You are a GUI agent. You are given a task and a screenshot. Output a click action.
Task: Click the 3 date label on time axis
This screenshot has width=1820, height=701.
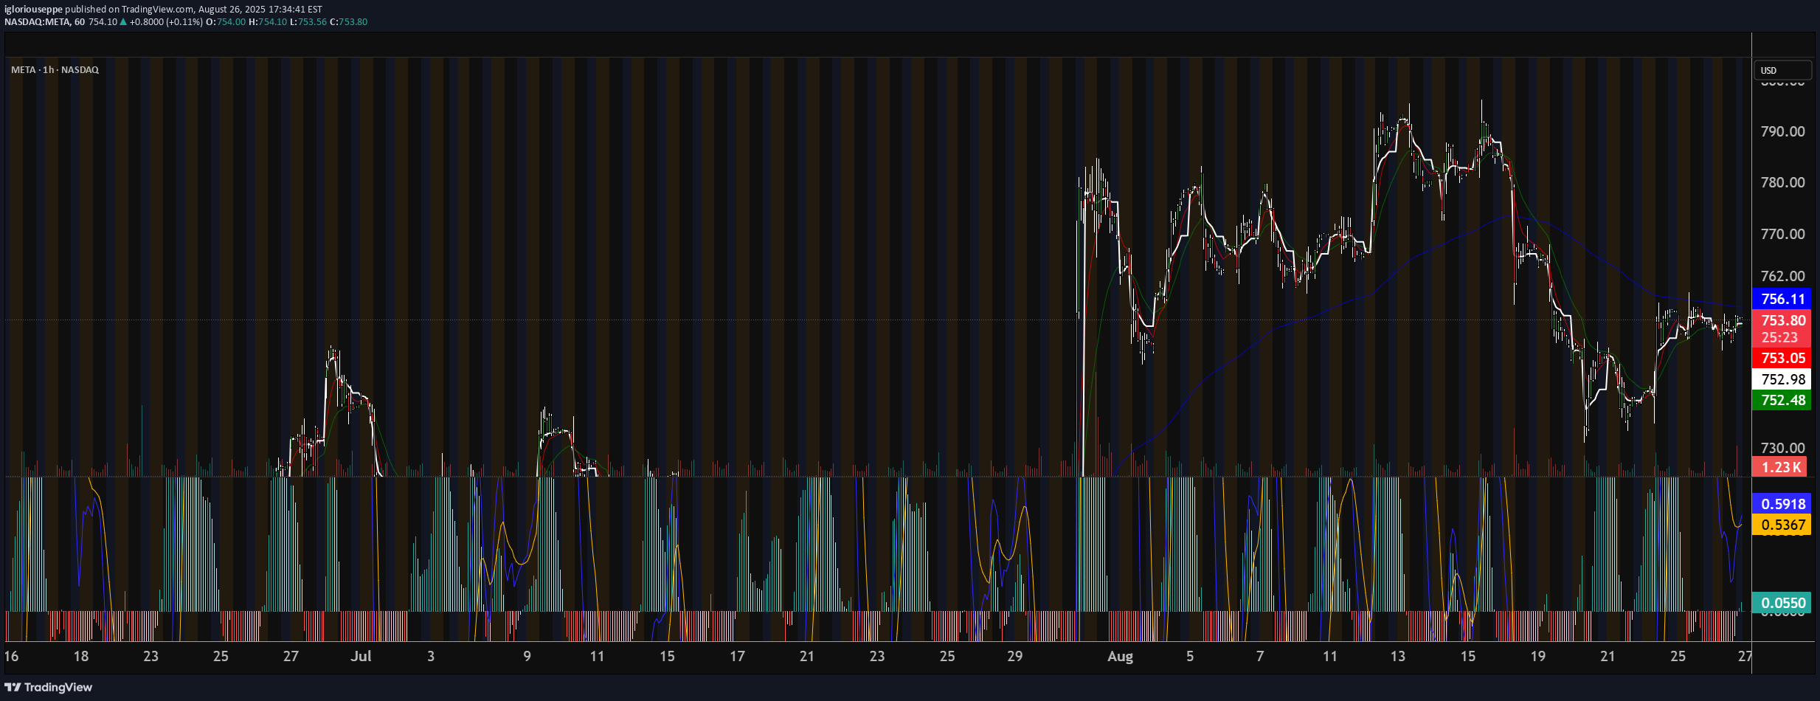click(431, 656)
